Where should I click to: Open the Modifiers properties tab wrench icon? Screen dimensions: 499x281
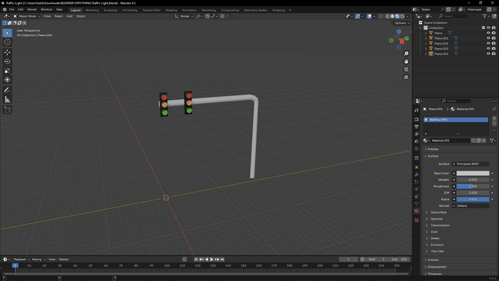(416, 175)
